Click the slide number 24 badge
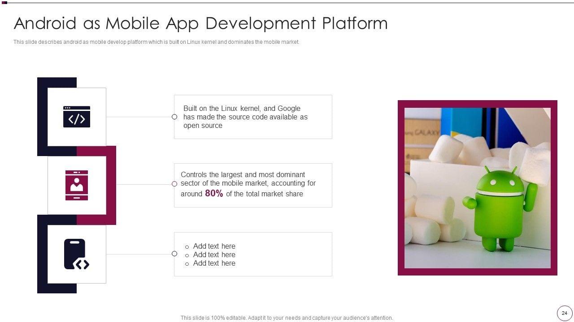Viewport: 574px width, 322px height. 564,313
